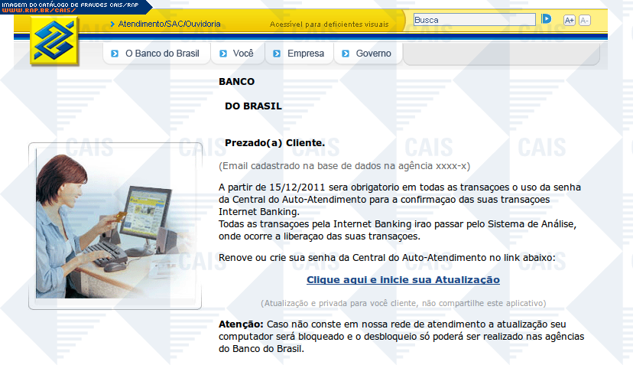Screen dimensions: 633x365
Task: Click Acessível para deficientes visuais link
Action: coord(329,24)
